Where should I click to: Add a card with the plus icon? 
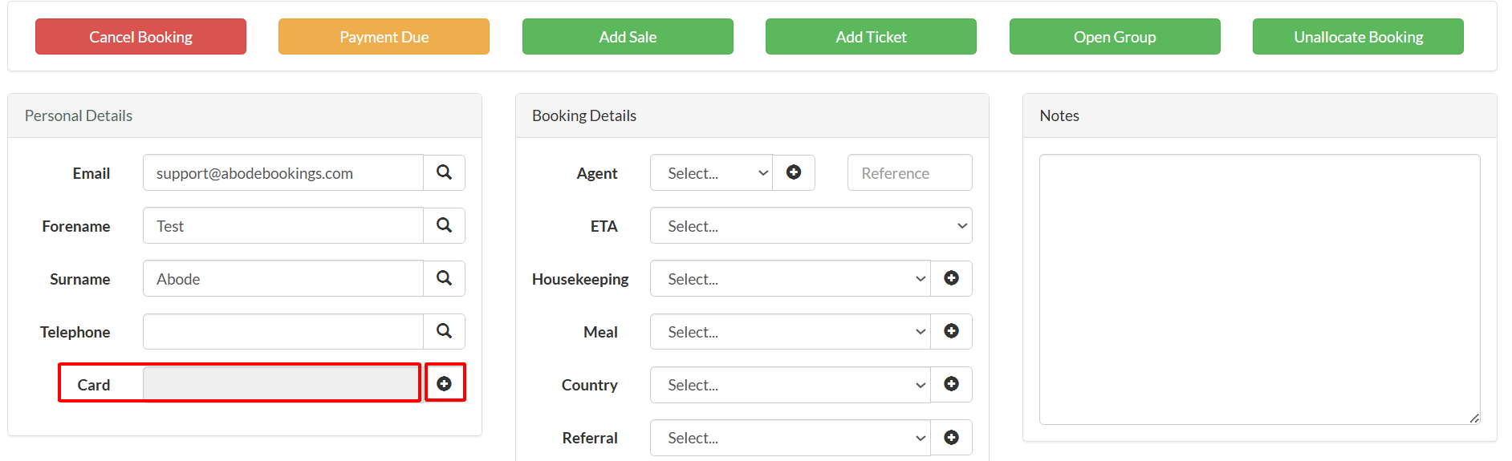pos(444,384)
